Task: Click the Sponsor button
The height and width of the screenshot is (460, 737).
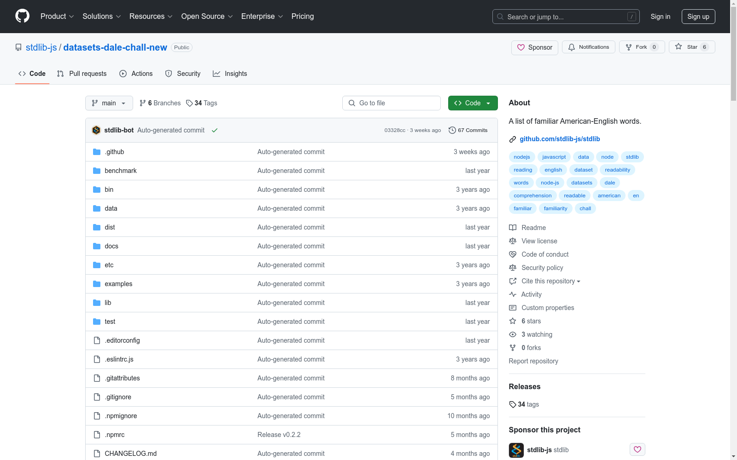Action: click(535, 47)
